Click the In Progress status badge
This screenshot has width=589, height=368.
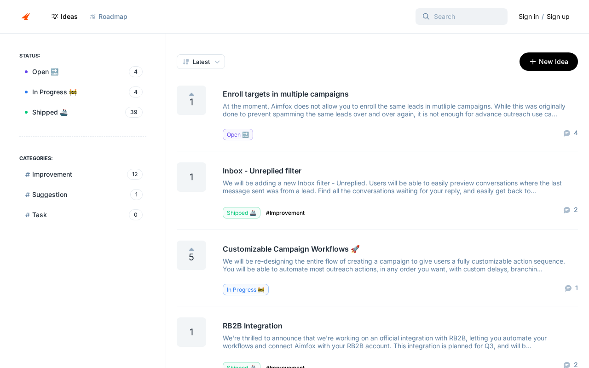(246, 290)
